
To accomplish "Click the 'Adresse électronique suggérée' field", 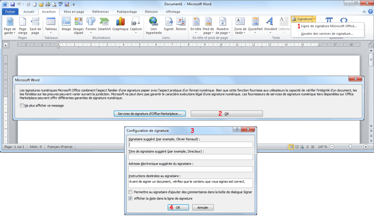I will pos(190,169).
